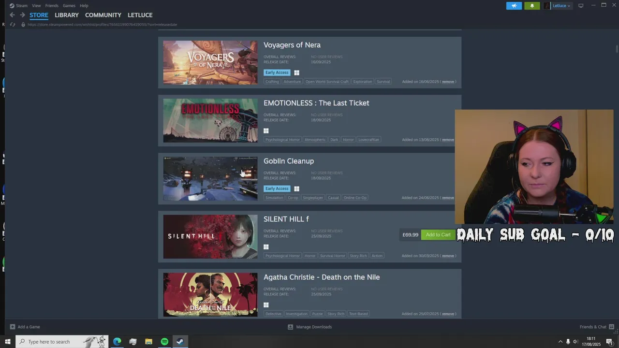
Task: Go back with the left arrow
Action: (x=12, y=15)
